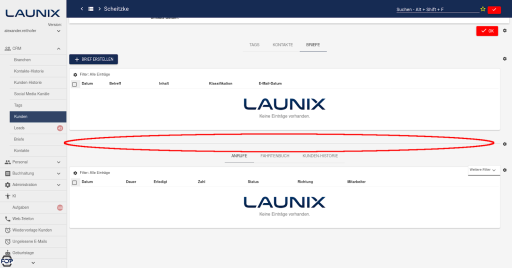
Task: Expand the Personal section chevron
Action: 58,162
